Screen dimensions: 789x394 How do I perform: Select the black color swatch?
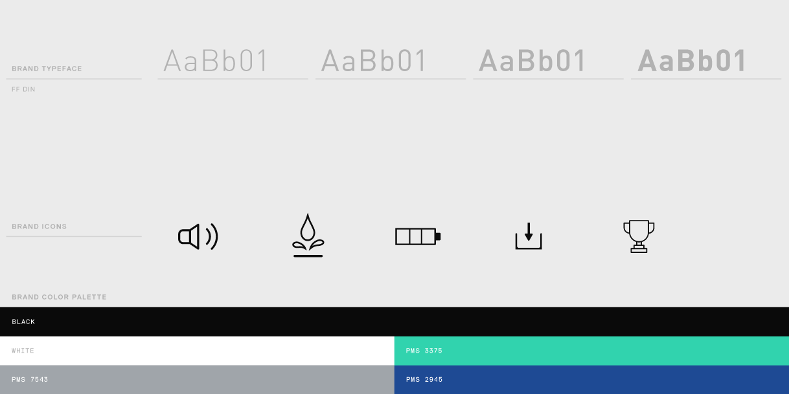click(x=394, y=322)
